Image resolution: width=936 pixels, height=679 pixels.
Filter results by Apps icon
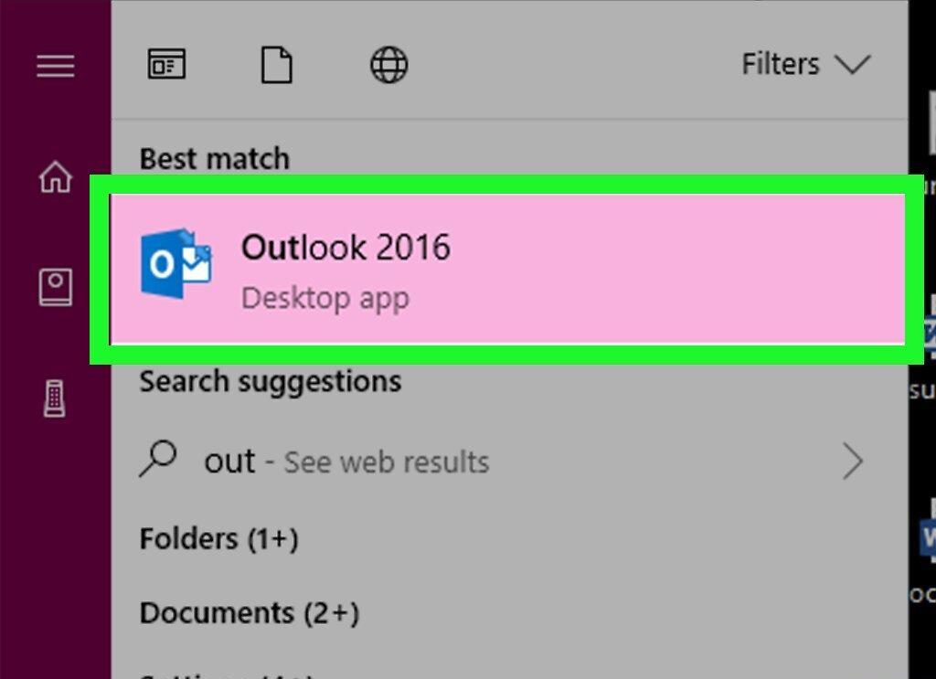pyautogui.click(x=166, y=64)
